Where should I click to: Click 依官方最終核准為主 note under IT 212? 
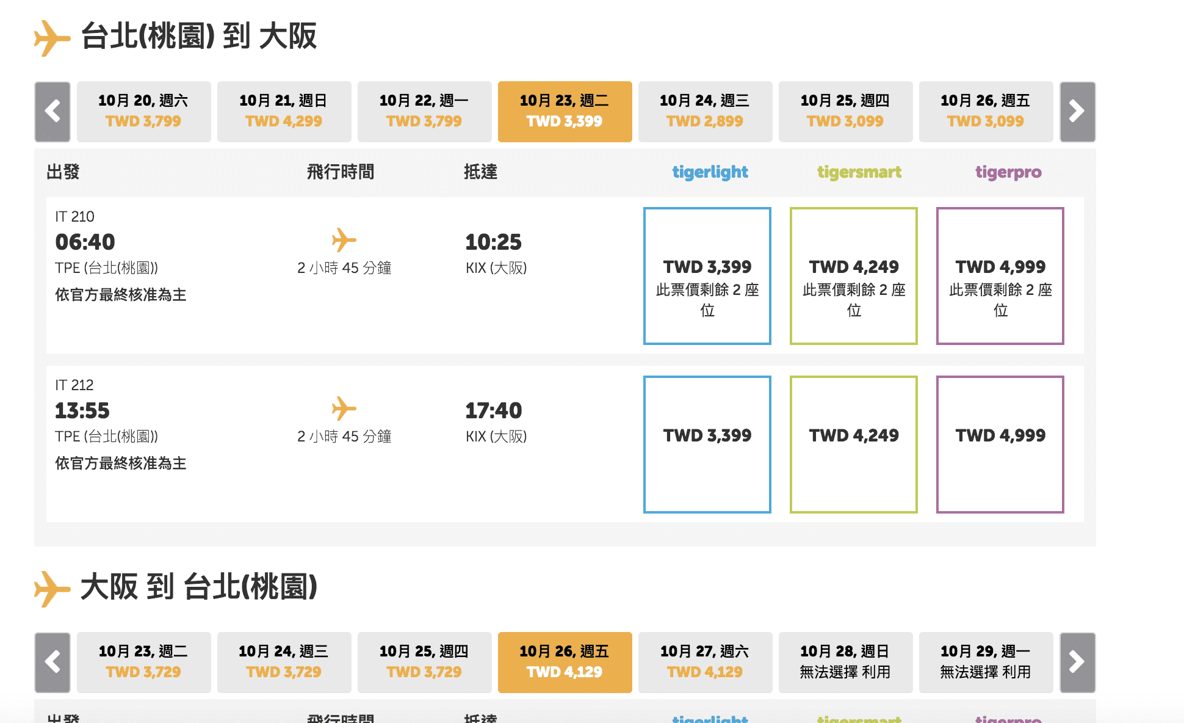(x=121, y=463)
